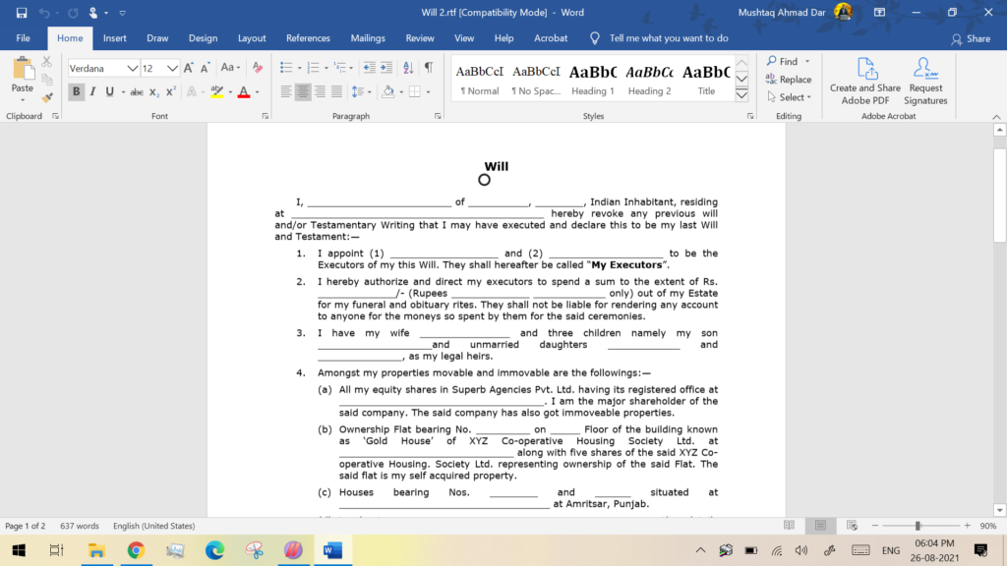The height and width of the screenshot is (566, 1007).
Task: Click the Clear All Formatting eraser icon
Action: pos(258,68)
